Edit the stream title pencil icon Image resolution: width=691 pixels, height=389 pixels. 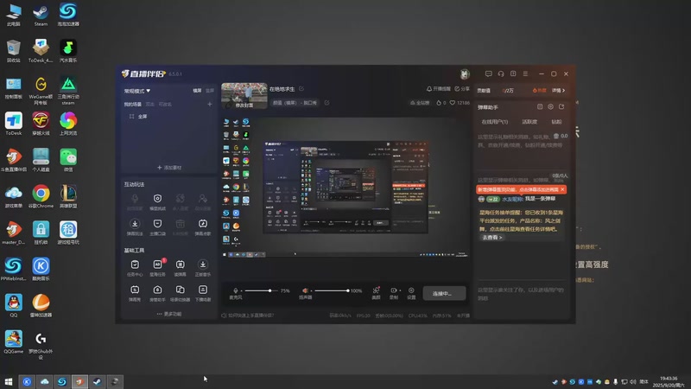301,89
